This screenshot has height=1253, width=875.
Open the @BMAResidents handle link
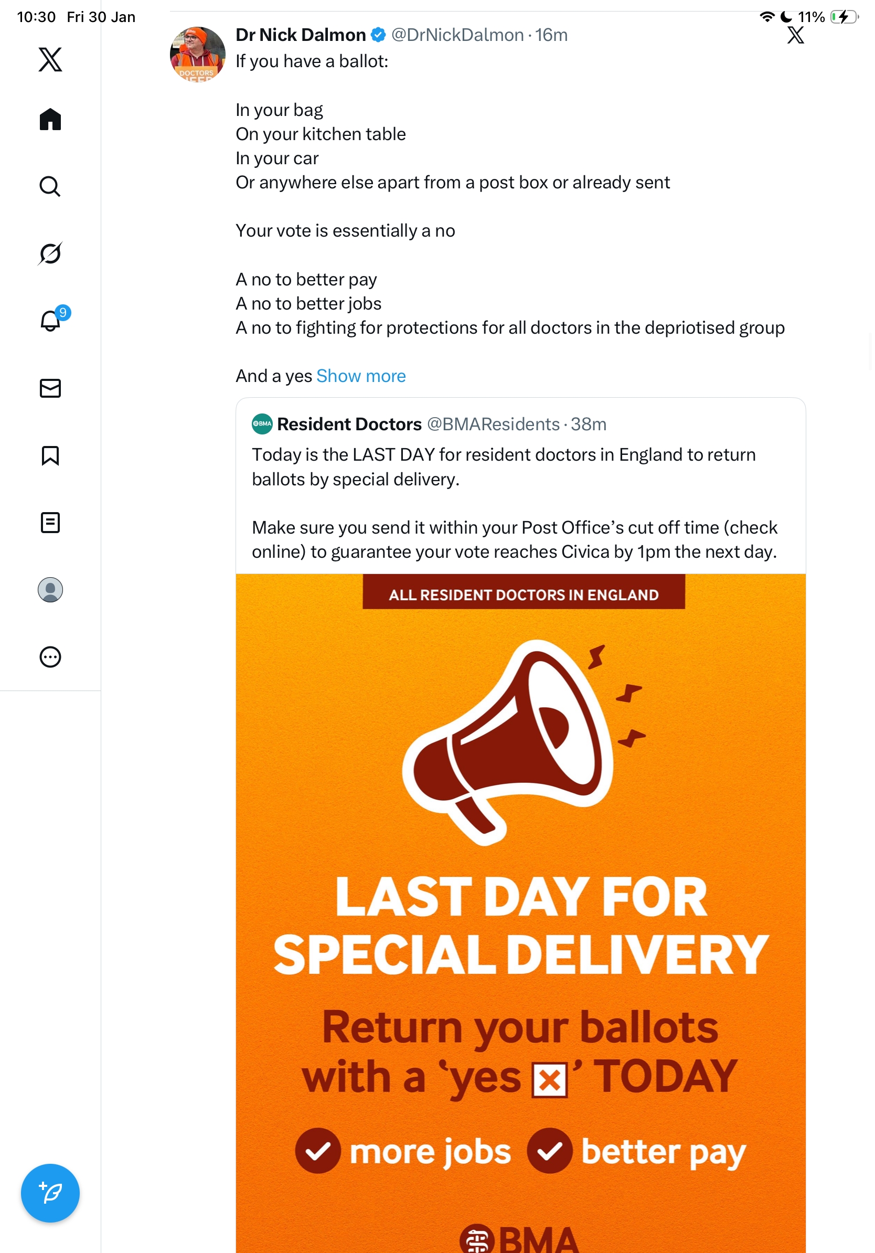493,424
